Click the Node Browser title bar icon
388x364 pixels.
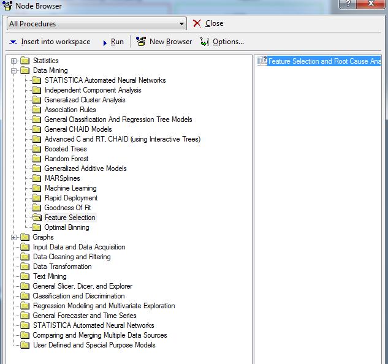(7, 6)
